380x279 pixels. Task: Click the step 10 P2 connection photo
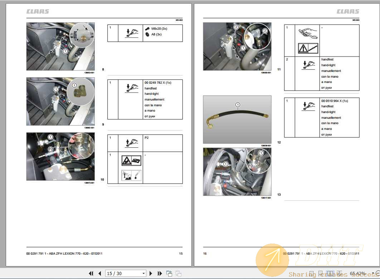pyautogui.click(x=60, y=156)
